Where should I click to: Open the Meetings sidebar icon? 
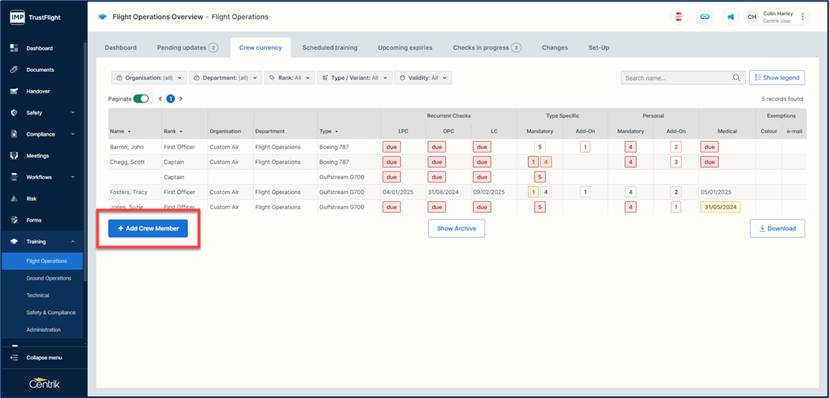pyautogui.click(x=14, y=156)
